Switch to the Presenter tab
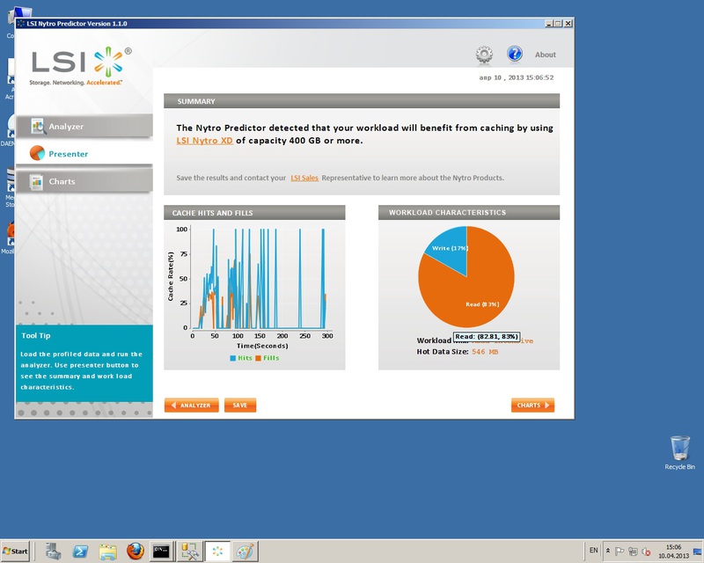The image size is (704, 563). (84, 154)
